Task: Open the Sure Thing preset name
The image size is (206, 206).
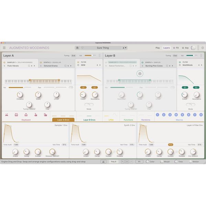Action: coord(103,48)
